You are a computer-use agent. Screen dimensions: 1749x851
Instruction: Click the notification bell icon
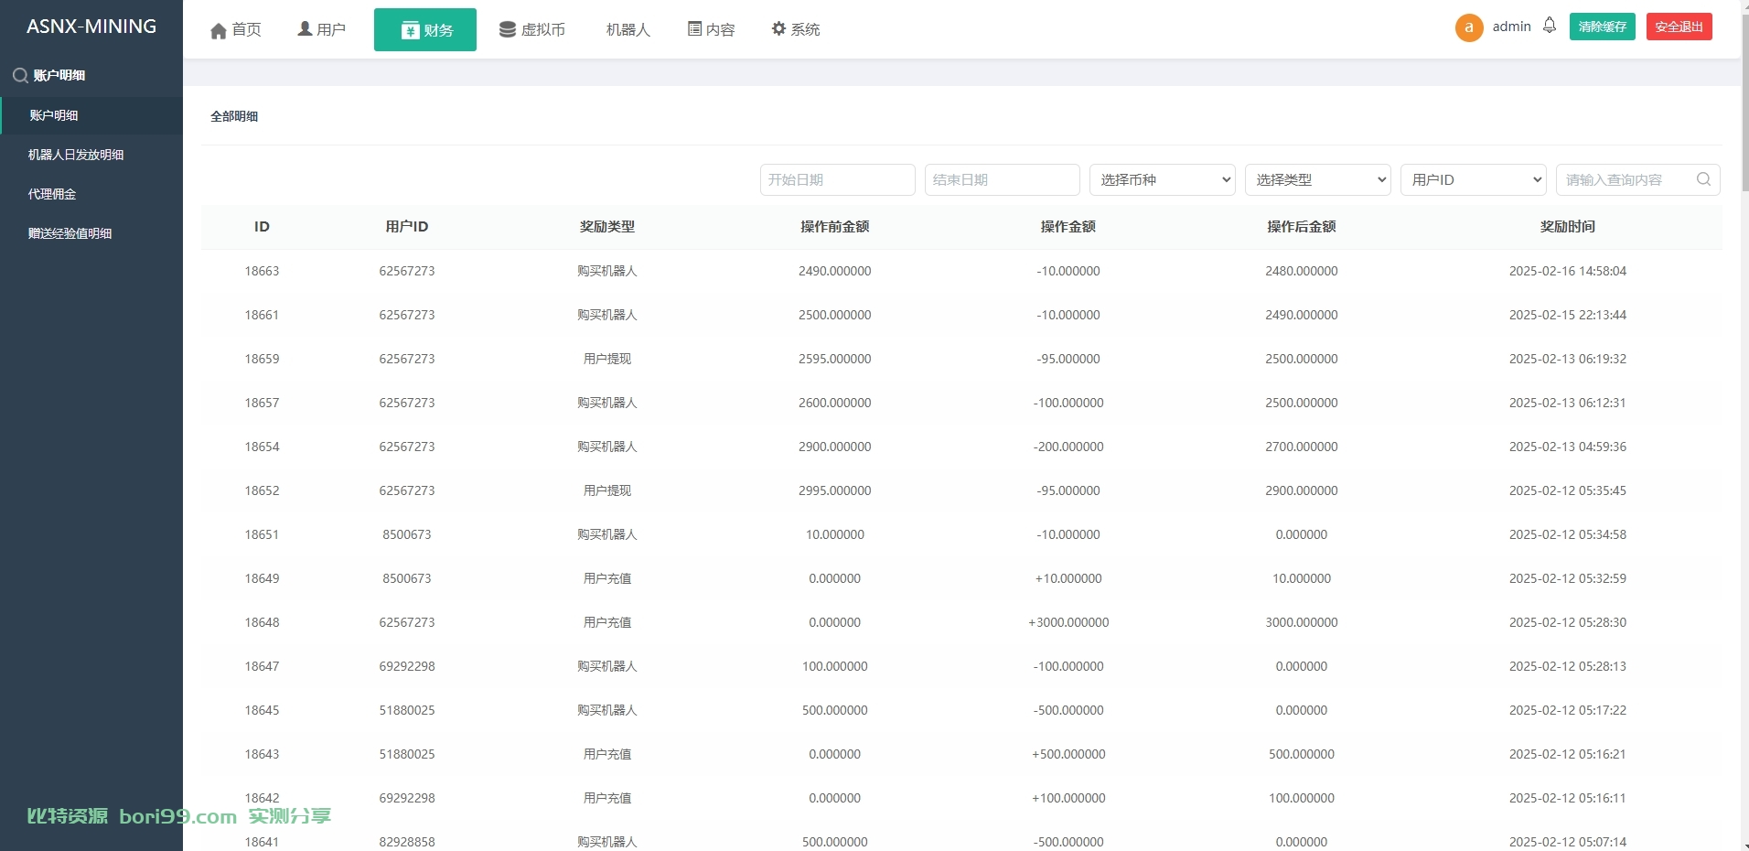1550,26
